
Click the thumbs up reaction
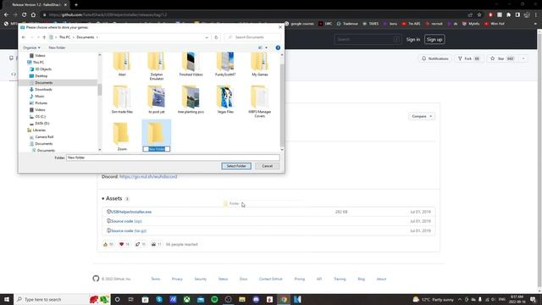click(x=108, y=244)
